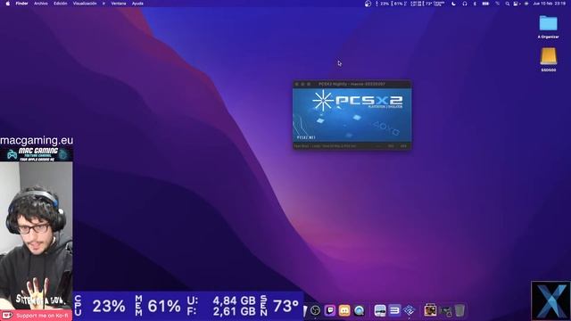Open the Ayuda menu
This screenshot has width=571, height=321.
(137, 4)
